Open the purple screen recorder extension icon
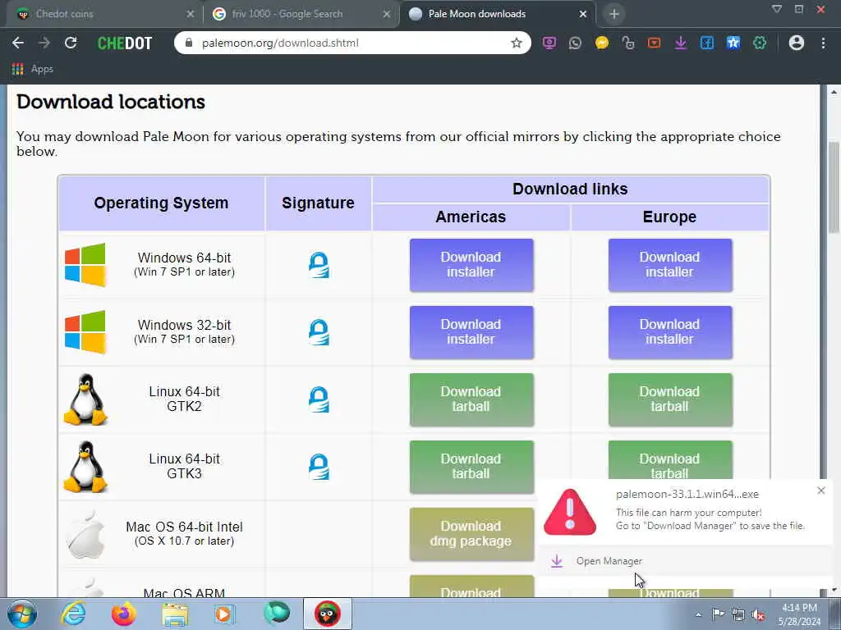 click(549, 43)
